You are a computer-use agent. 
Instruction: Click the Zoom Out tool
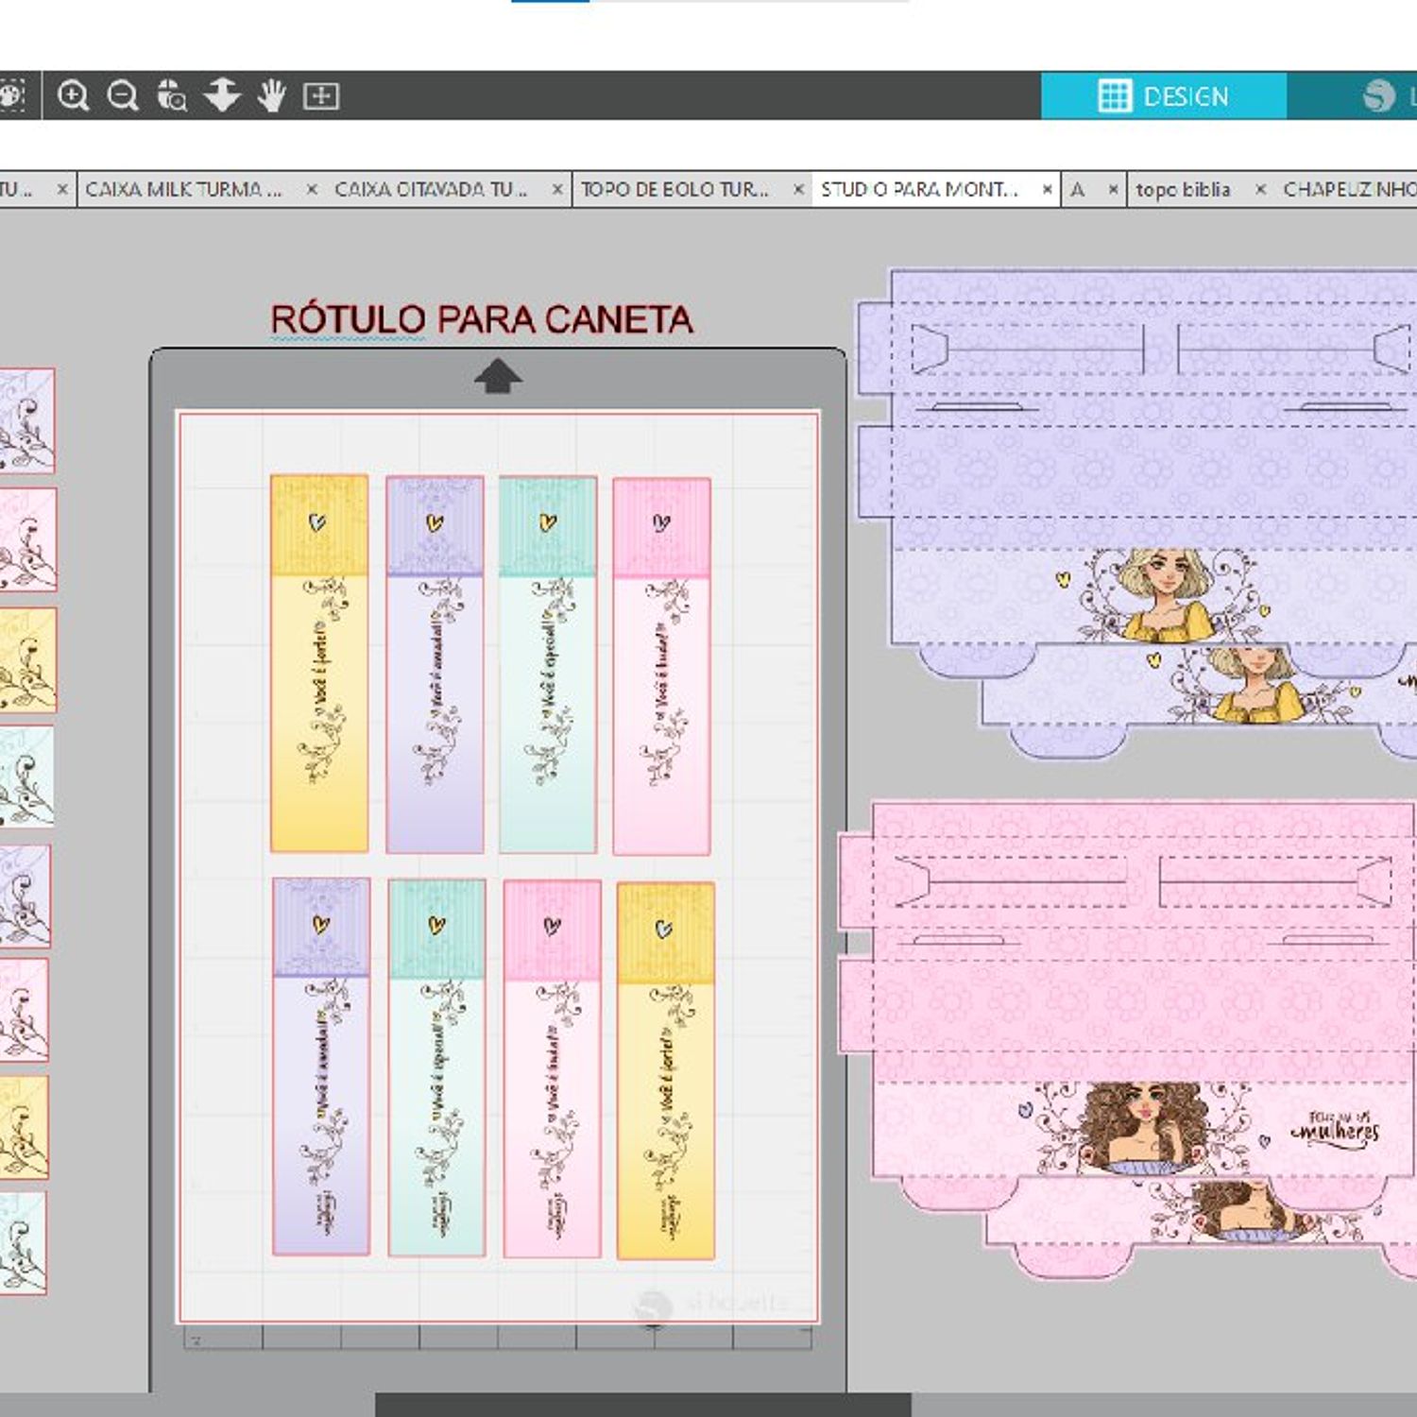pos(123,95)
